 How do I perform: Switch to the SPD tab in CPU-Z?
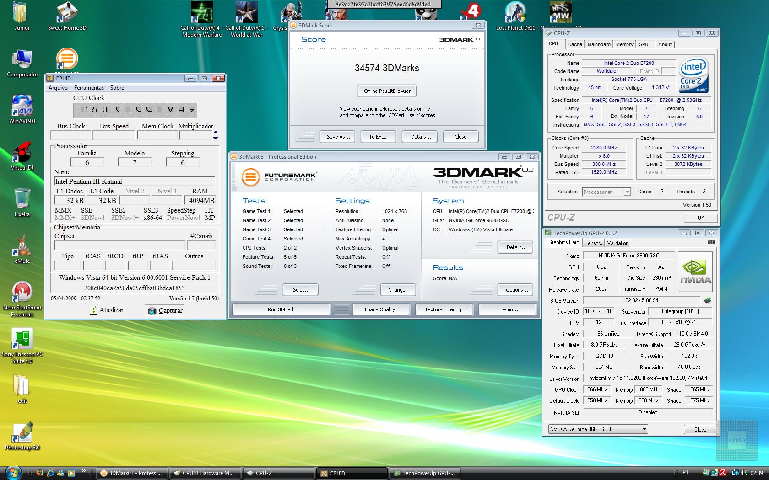point(644,44)
